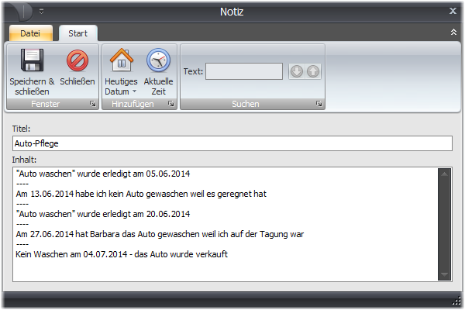Viewport: 465px width, 310px height.
Task: Click the line about Barbara washing the car
Action: (x=160, y=234)
